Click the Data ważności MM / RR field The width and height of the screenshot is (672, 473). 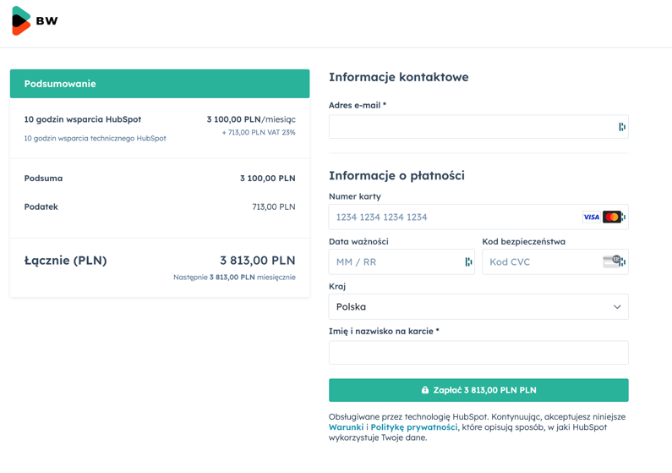[402, 261]
